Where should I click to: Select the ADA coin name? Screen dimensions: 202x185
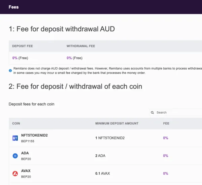(x=25, y=153)
